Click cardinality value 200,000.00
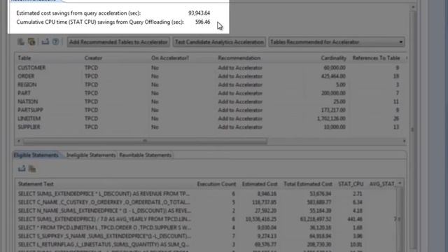This screenshot has height=252, width=448. pos(333,93)
